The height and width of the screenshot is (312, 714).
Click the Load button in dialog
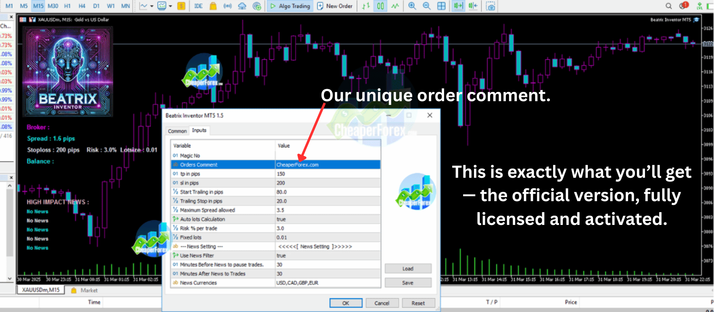(408, 268)
